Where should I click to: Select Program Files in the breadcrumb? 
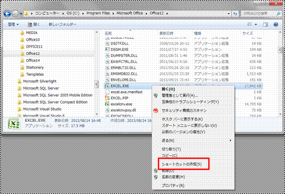98,13
